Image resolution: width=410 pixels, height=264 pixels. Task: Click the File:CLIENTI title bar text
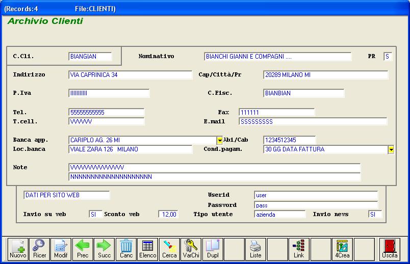click(95, 9)
